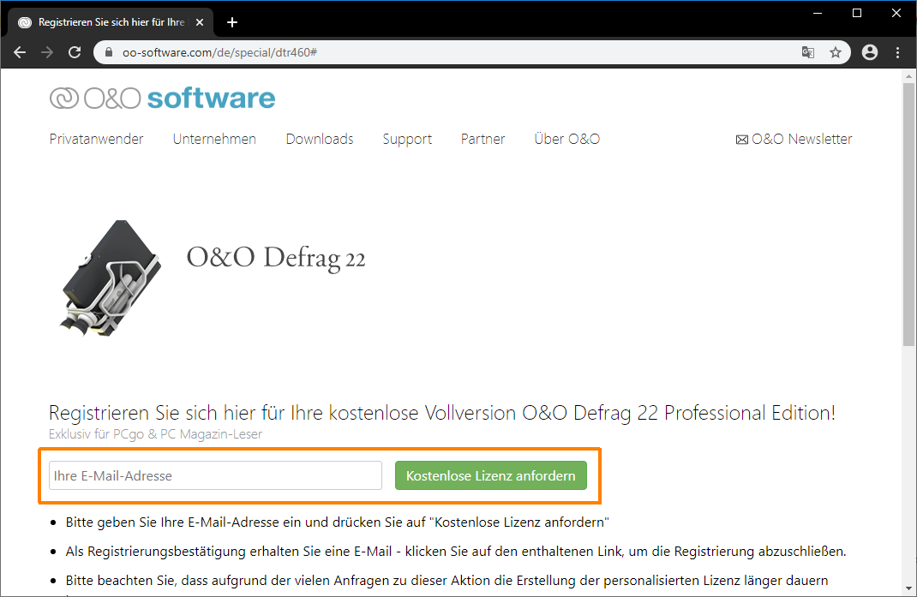The image size is (917, 597).
Task: Click Exklusiv für PCgo subtitle text
Action: (x=156, y=434)
